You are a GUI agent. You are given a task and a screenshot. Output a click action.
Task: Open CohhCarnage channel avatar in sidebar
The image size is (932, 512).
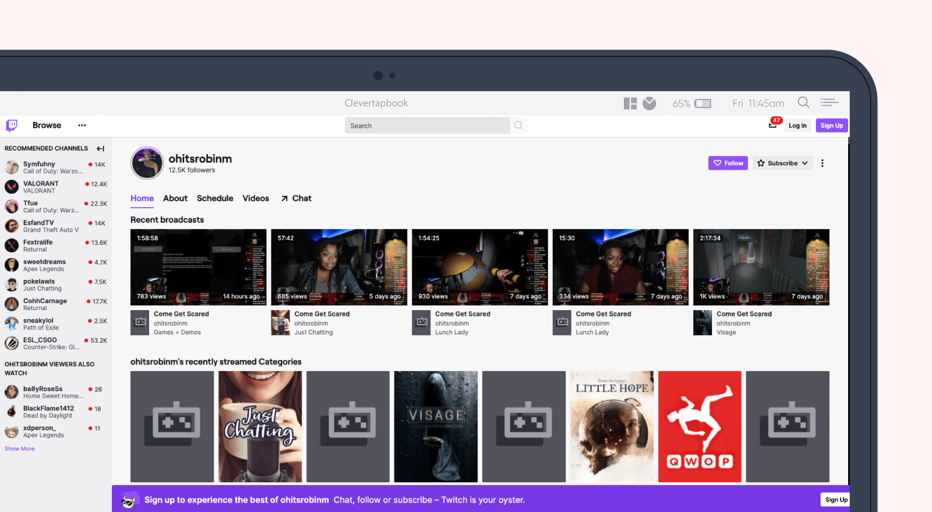12,304
